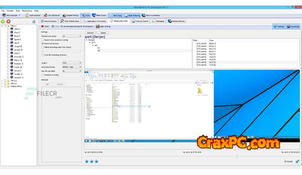302x175 pixels.
Task: Check the Office 1 group checkbox
Action: pos(5,26)
